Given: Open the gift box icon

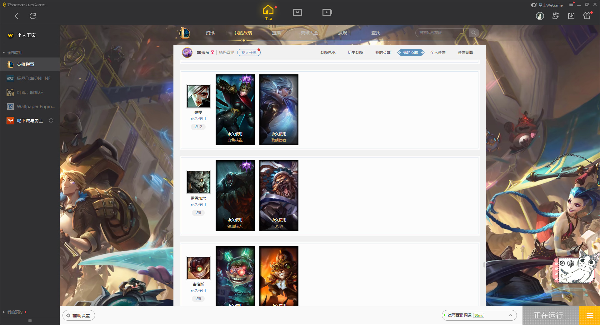Looking at the screenshot, I should tap(587, 16).
